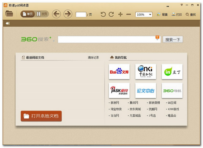This screenshot has height=148, width=203.
Task: Click the page number input field
Action: pyautogui.click(x=81, y=15)
